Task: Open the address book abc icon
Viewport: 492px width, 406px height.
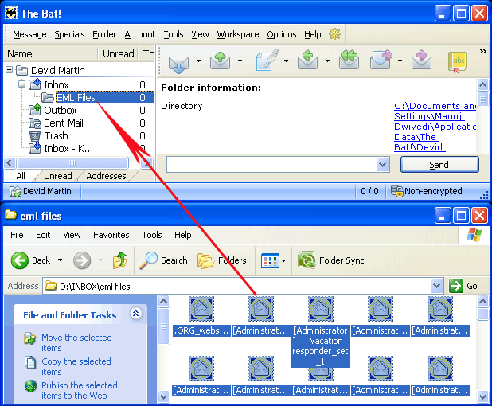Action: pos(457,62)
